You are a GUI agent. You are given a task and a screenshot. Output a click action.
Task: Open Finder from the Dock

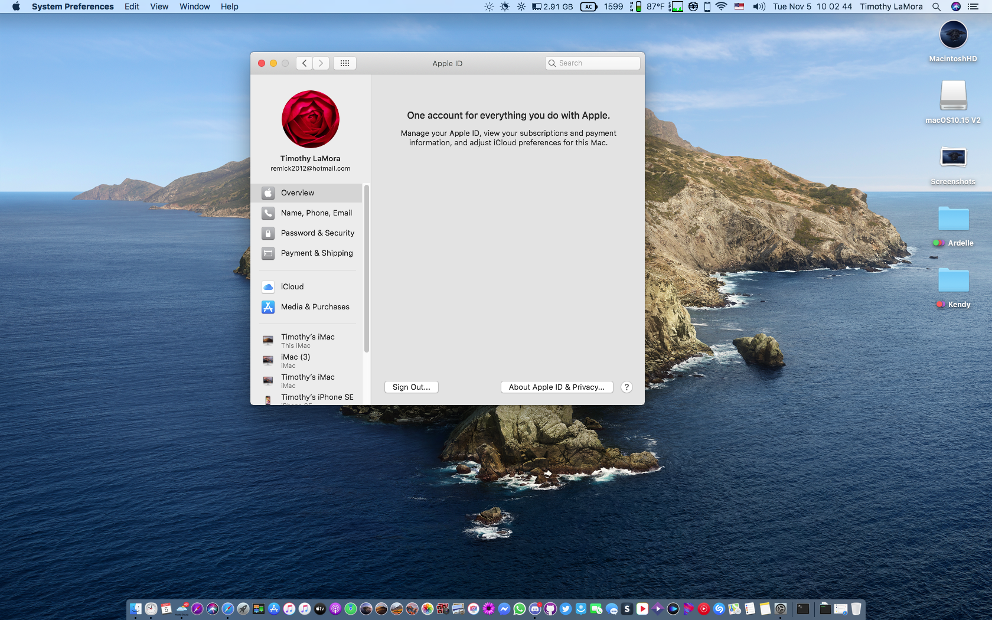pos(136,609)
